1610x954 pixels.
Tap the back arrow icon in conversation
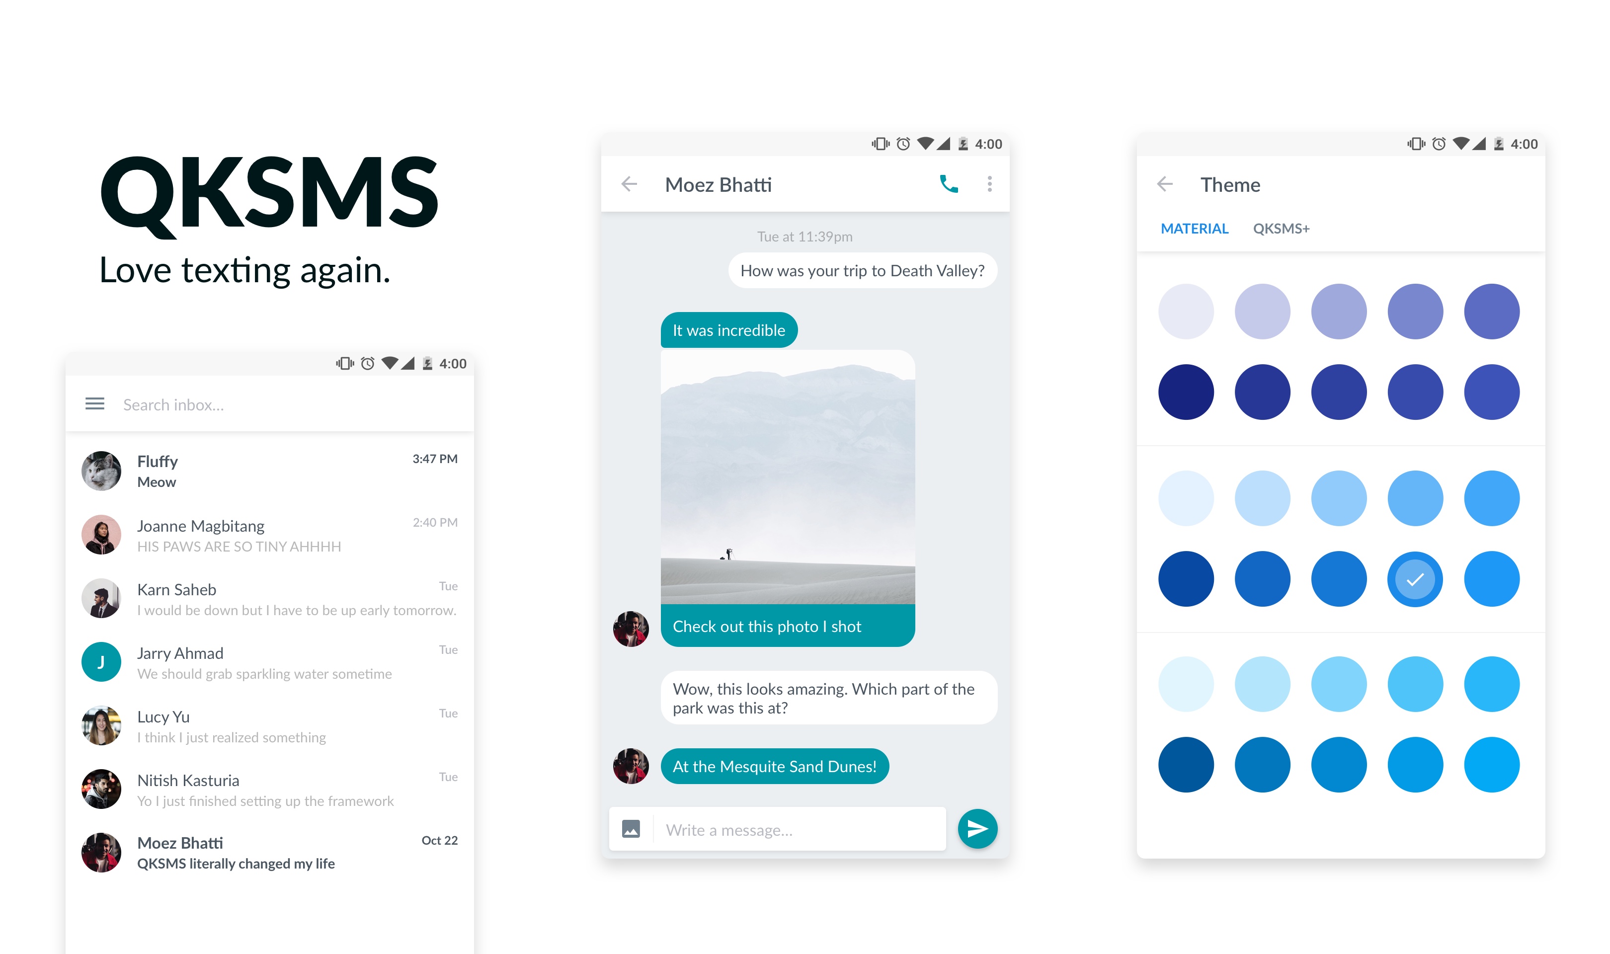click(x=631, y=184)
